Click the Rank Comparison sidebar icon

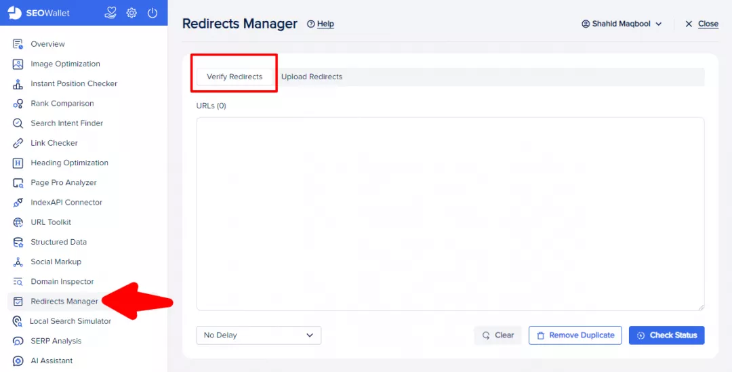(x=18, y=104)
